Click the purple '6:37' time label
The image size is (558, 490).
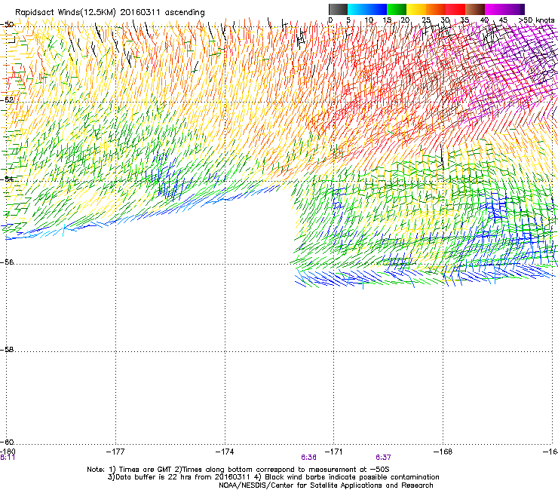[x=383, y=458]
